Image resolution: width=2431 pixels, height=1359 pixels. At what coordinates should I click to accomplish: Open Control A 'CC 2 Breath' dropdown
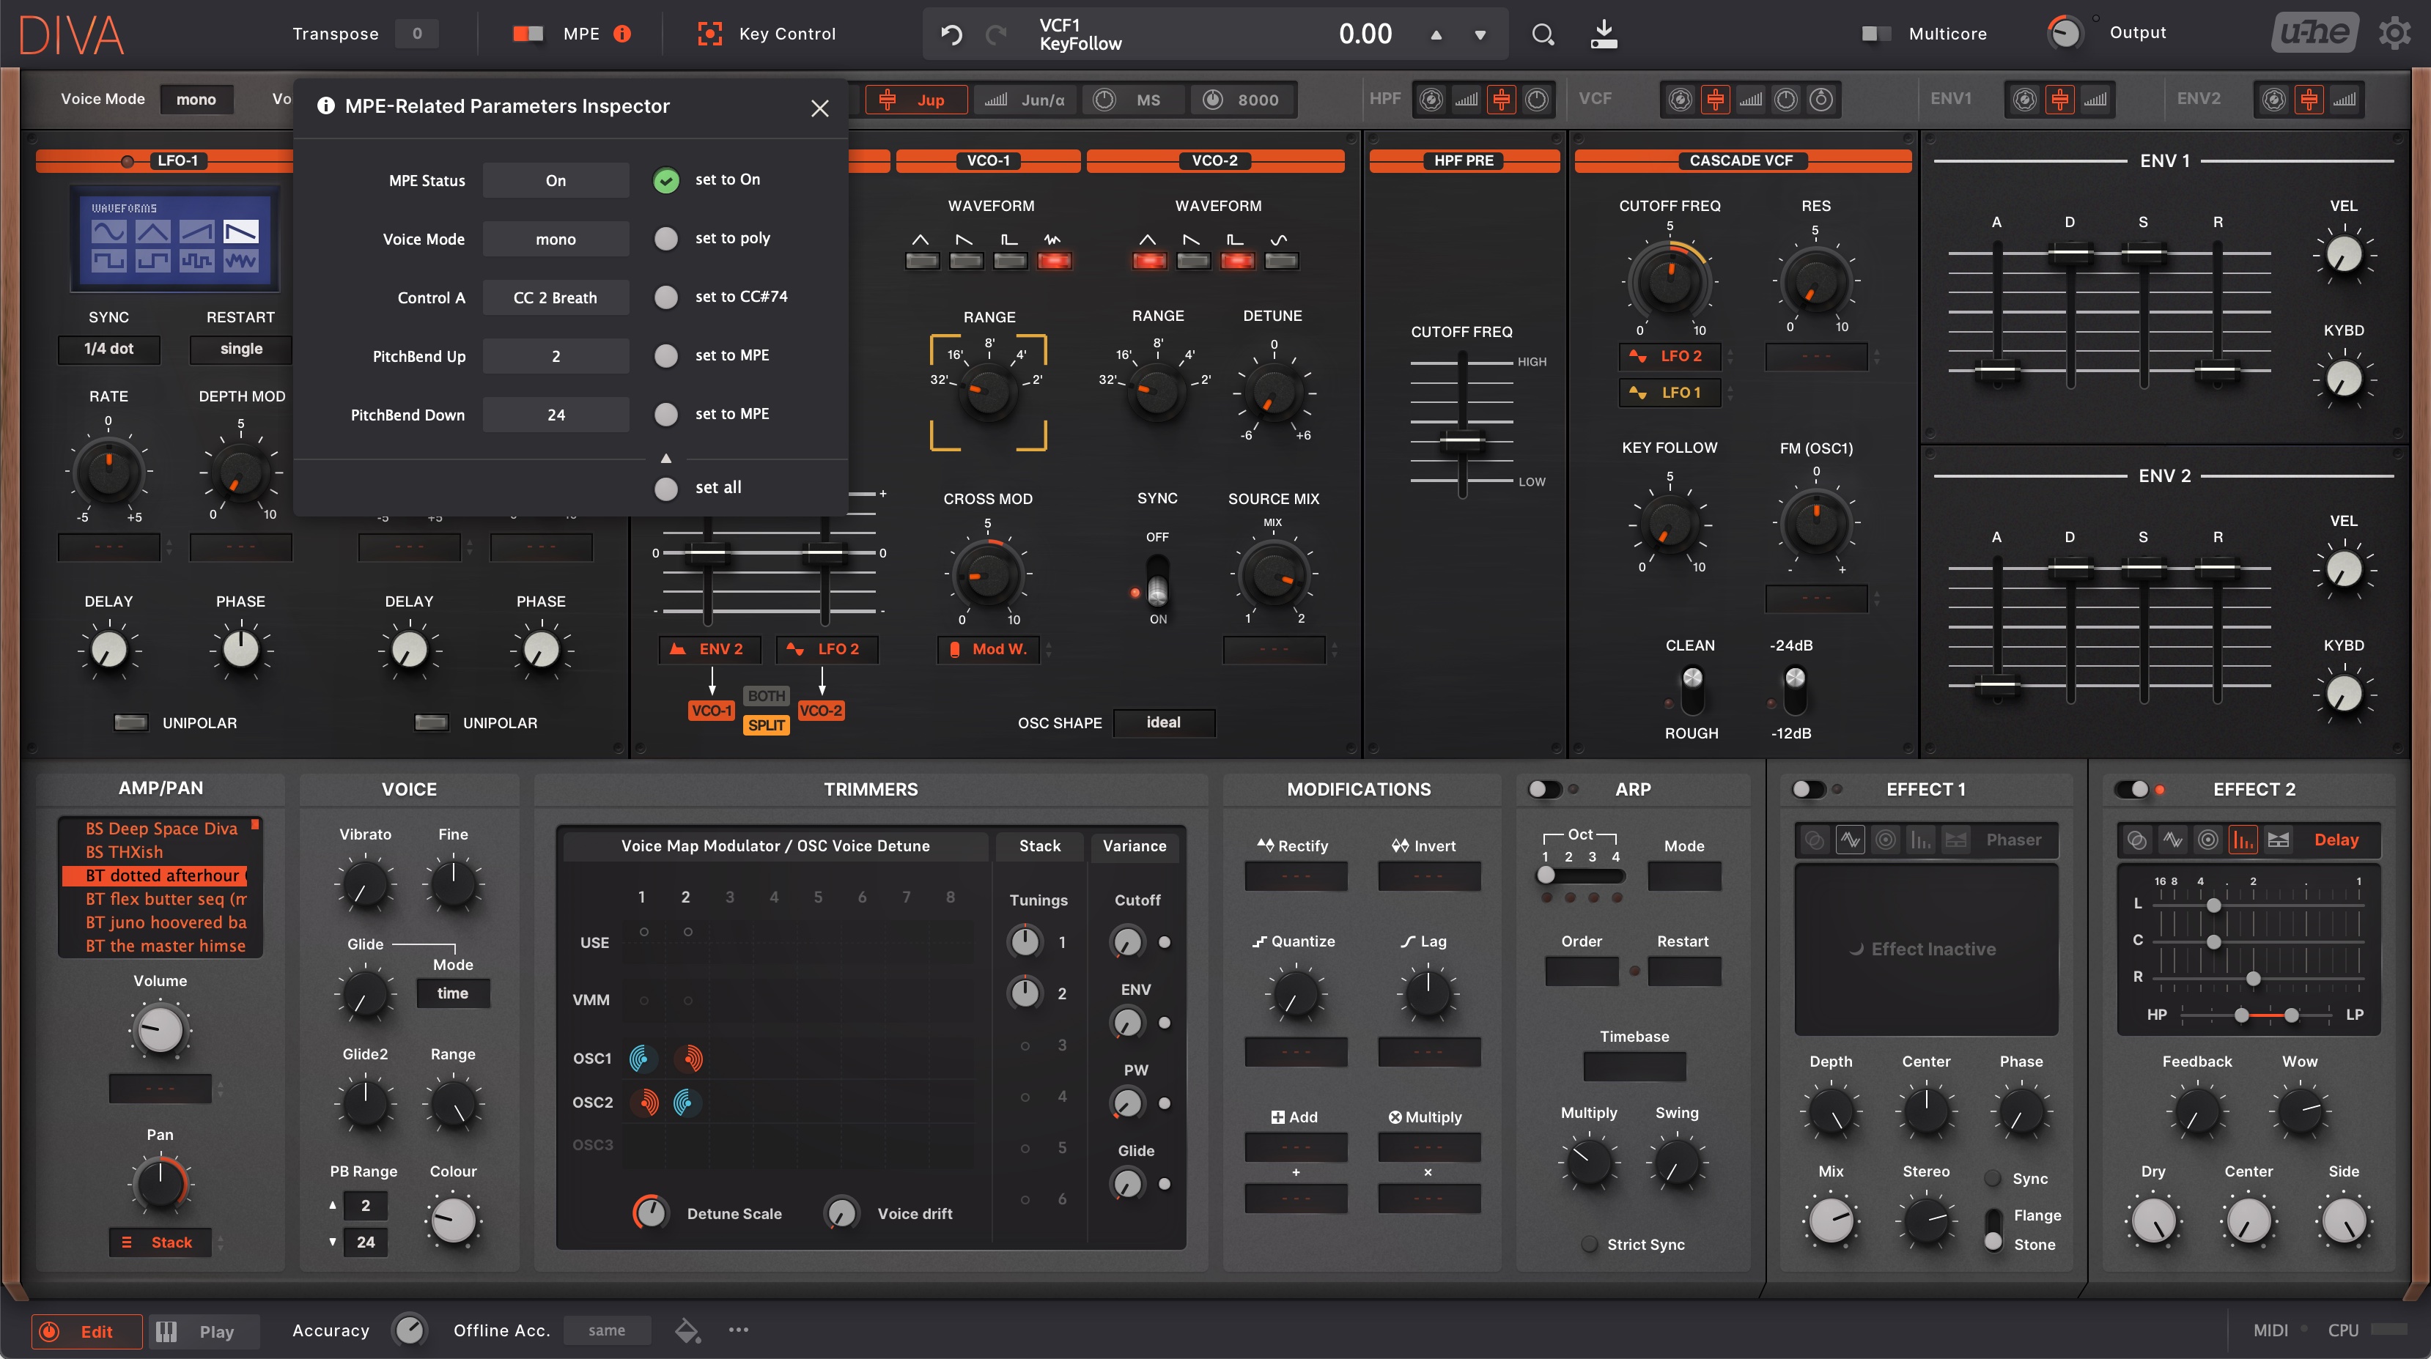tap(556, 298)
